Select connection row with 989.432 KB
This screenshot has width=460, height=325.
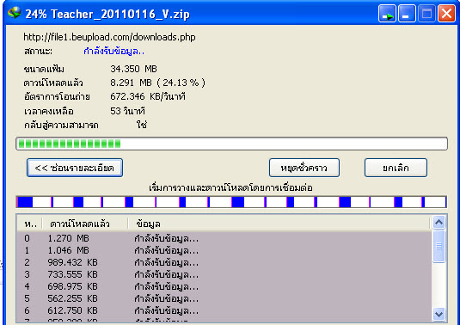click(x=224, y=262)
